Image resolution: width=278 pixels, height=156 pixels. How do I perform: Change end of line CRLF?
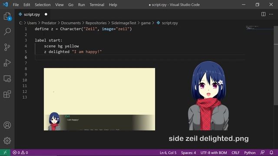pyautogui.click(x=235, y=153)
